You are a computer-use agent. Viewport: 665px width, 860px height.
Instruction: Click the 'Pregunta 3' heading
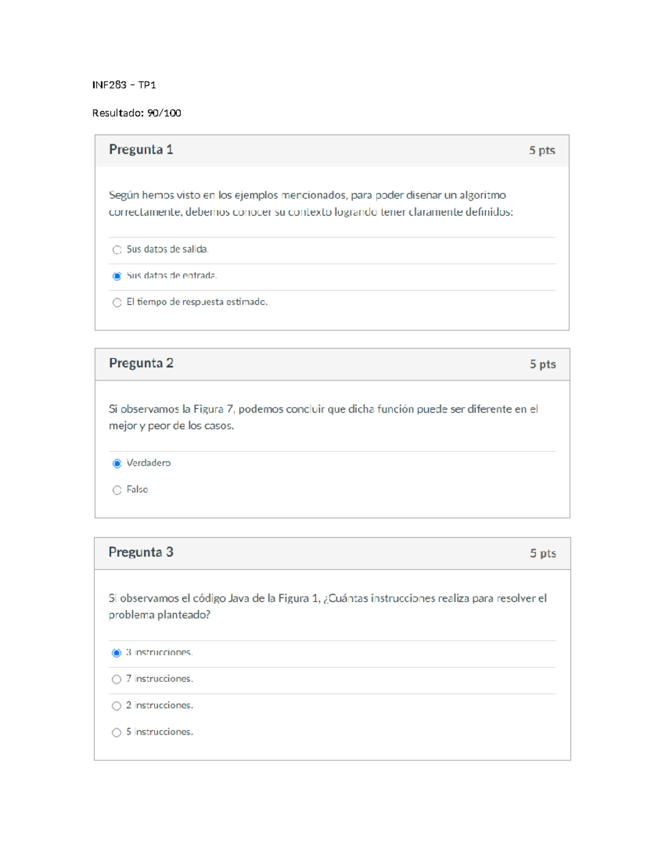141,552
